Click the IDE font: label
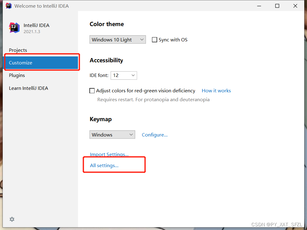Viewport: 307px width, 230px height. click(99, 75)
